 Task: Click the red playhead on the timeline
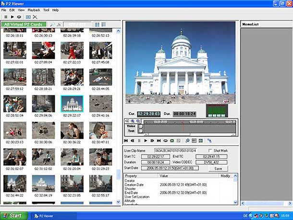183,127
